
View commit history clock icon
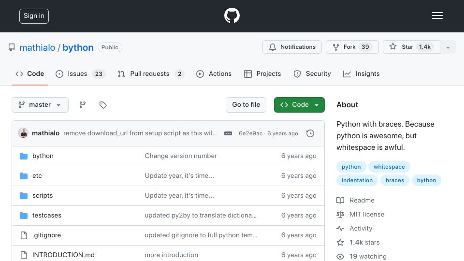(x=310, y=133)
